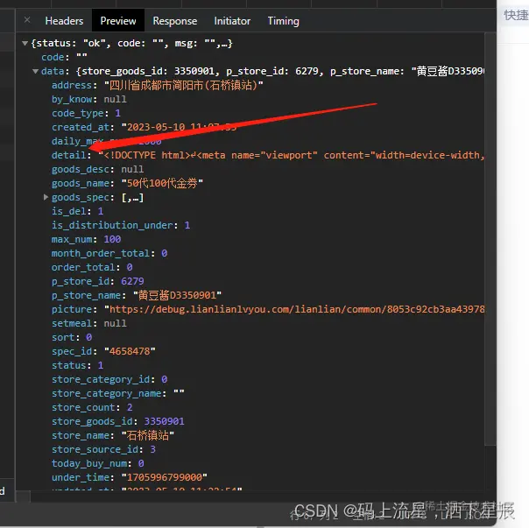Select the order_total: 0 row
The height and width of the screenshot is (528, 529).
coord(92,267)
